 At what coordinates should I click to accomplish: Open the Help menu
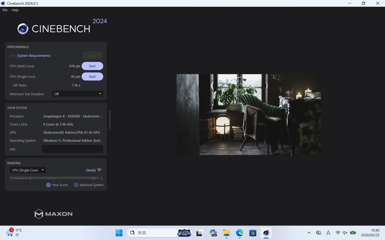[15, 10]
